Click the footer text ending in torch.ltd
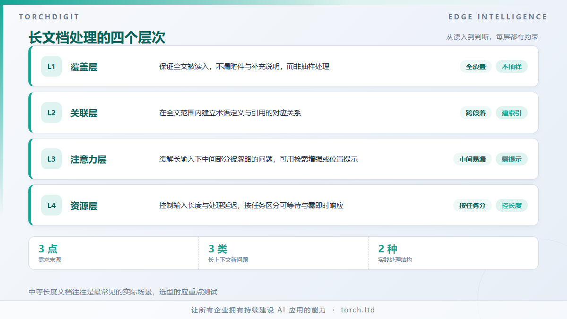Image resolution: width=567 pixels, height=319 pixels. 283,310
